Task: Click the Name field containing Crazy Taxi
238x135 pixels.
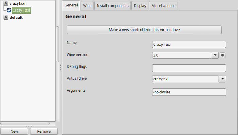Action: pyautogui.click(x=189, y=44)
